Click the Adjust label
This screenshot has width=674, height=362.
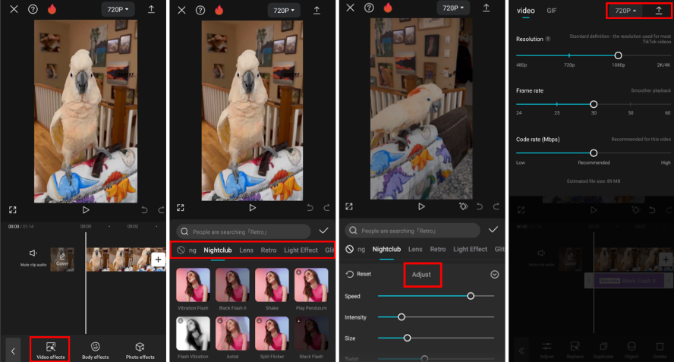[421, 274]
